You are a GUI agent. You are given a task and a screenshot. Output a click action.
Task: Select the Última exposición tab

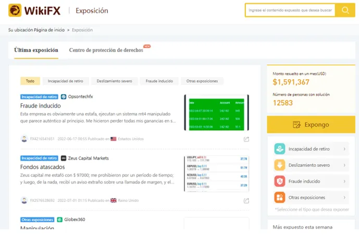pyautogui.click(x=36, y=50)
